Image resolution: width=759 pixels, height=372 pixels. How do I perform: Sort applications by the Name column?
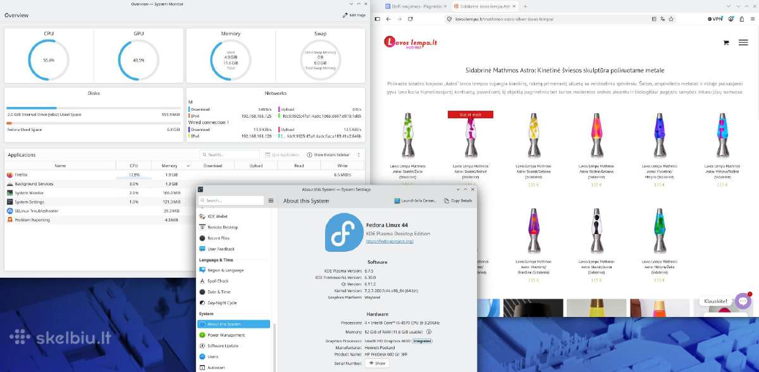click(60, 165)
